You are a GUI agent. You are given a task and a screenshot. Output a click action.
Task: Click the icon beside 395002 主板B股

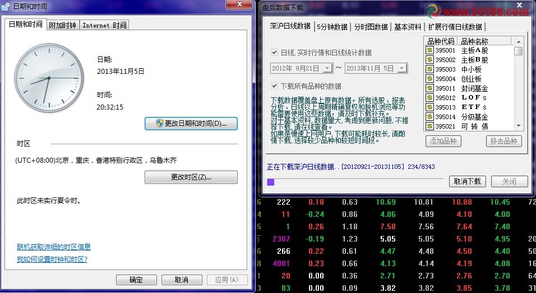tap(429, 60)
